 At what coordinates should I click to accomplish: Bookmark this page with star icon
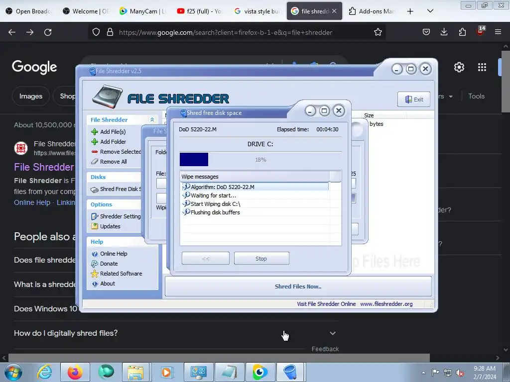point(378,32)
